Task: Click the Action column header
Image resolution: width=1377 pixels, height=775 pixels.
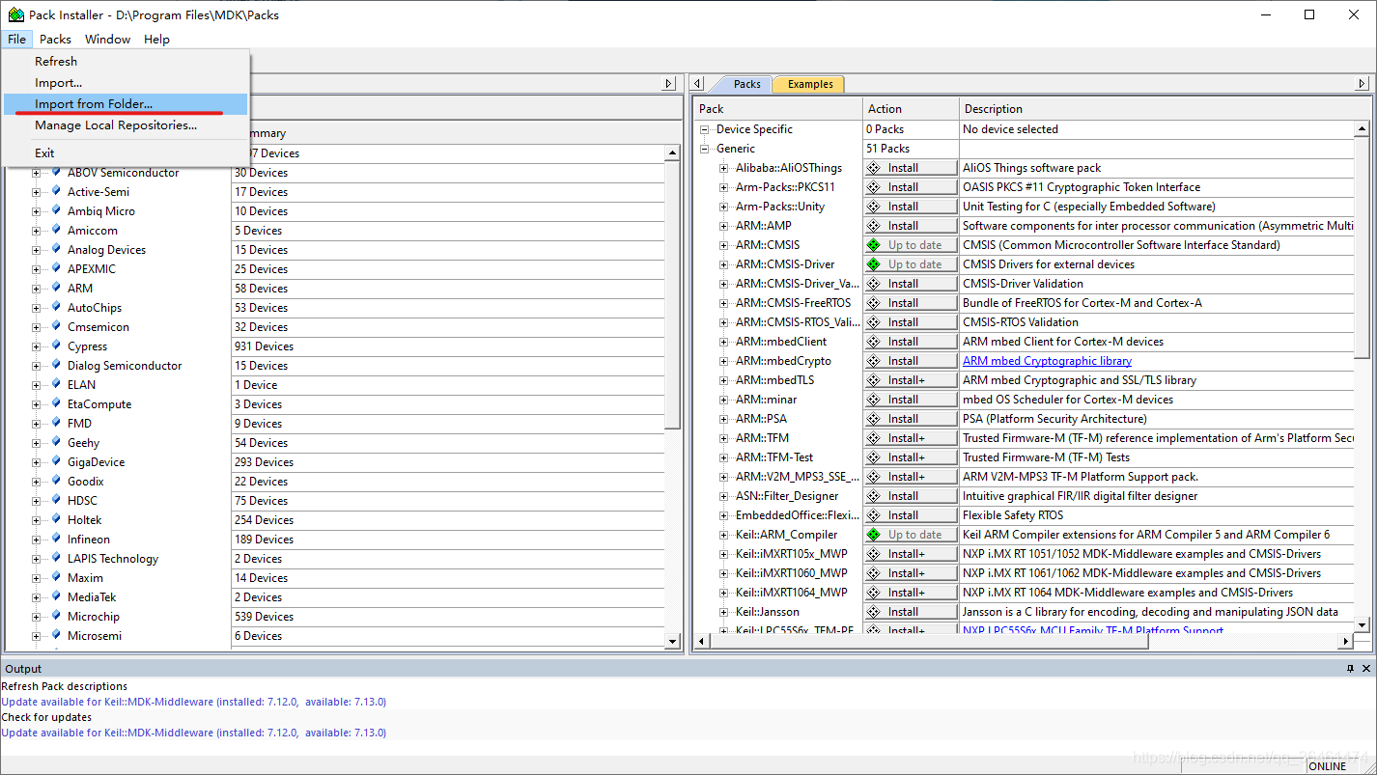Action: (911, 109)
